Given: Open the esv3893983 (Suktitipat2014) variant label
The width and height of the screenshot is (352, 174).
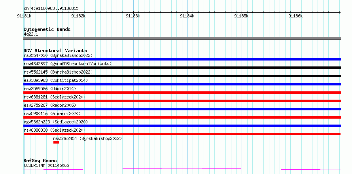Looking at the screenshot, I should 56,80.
